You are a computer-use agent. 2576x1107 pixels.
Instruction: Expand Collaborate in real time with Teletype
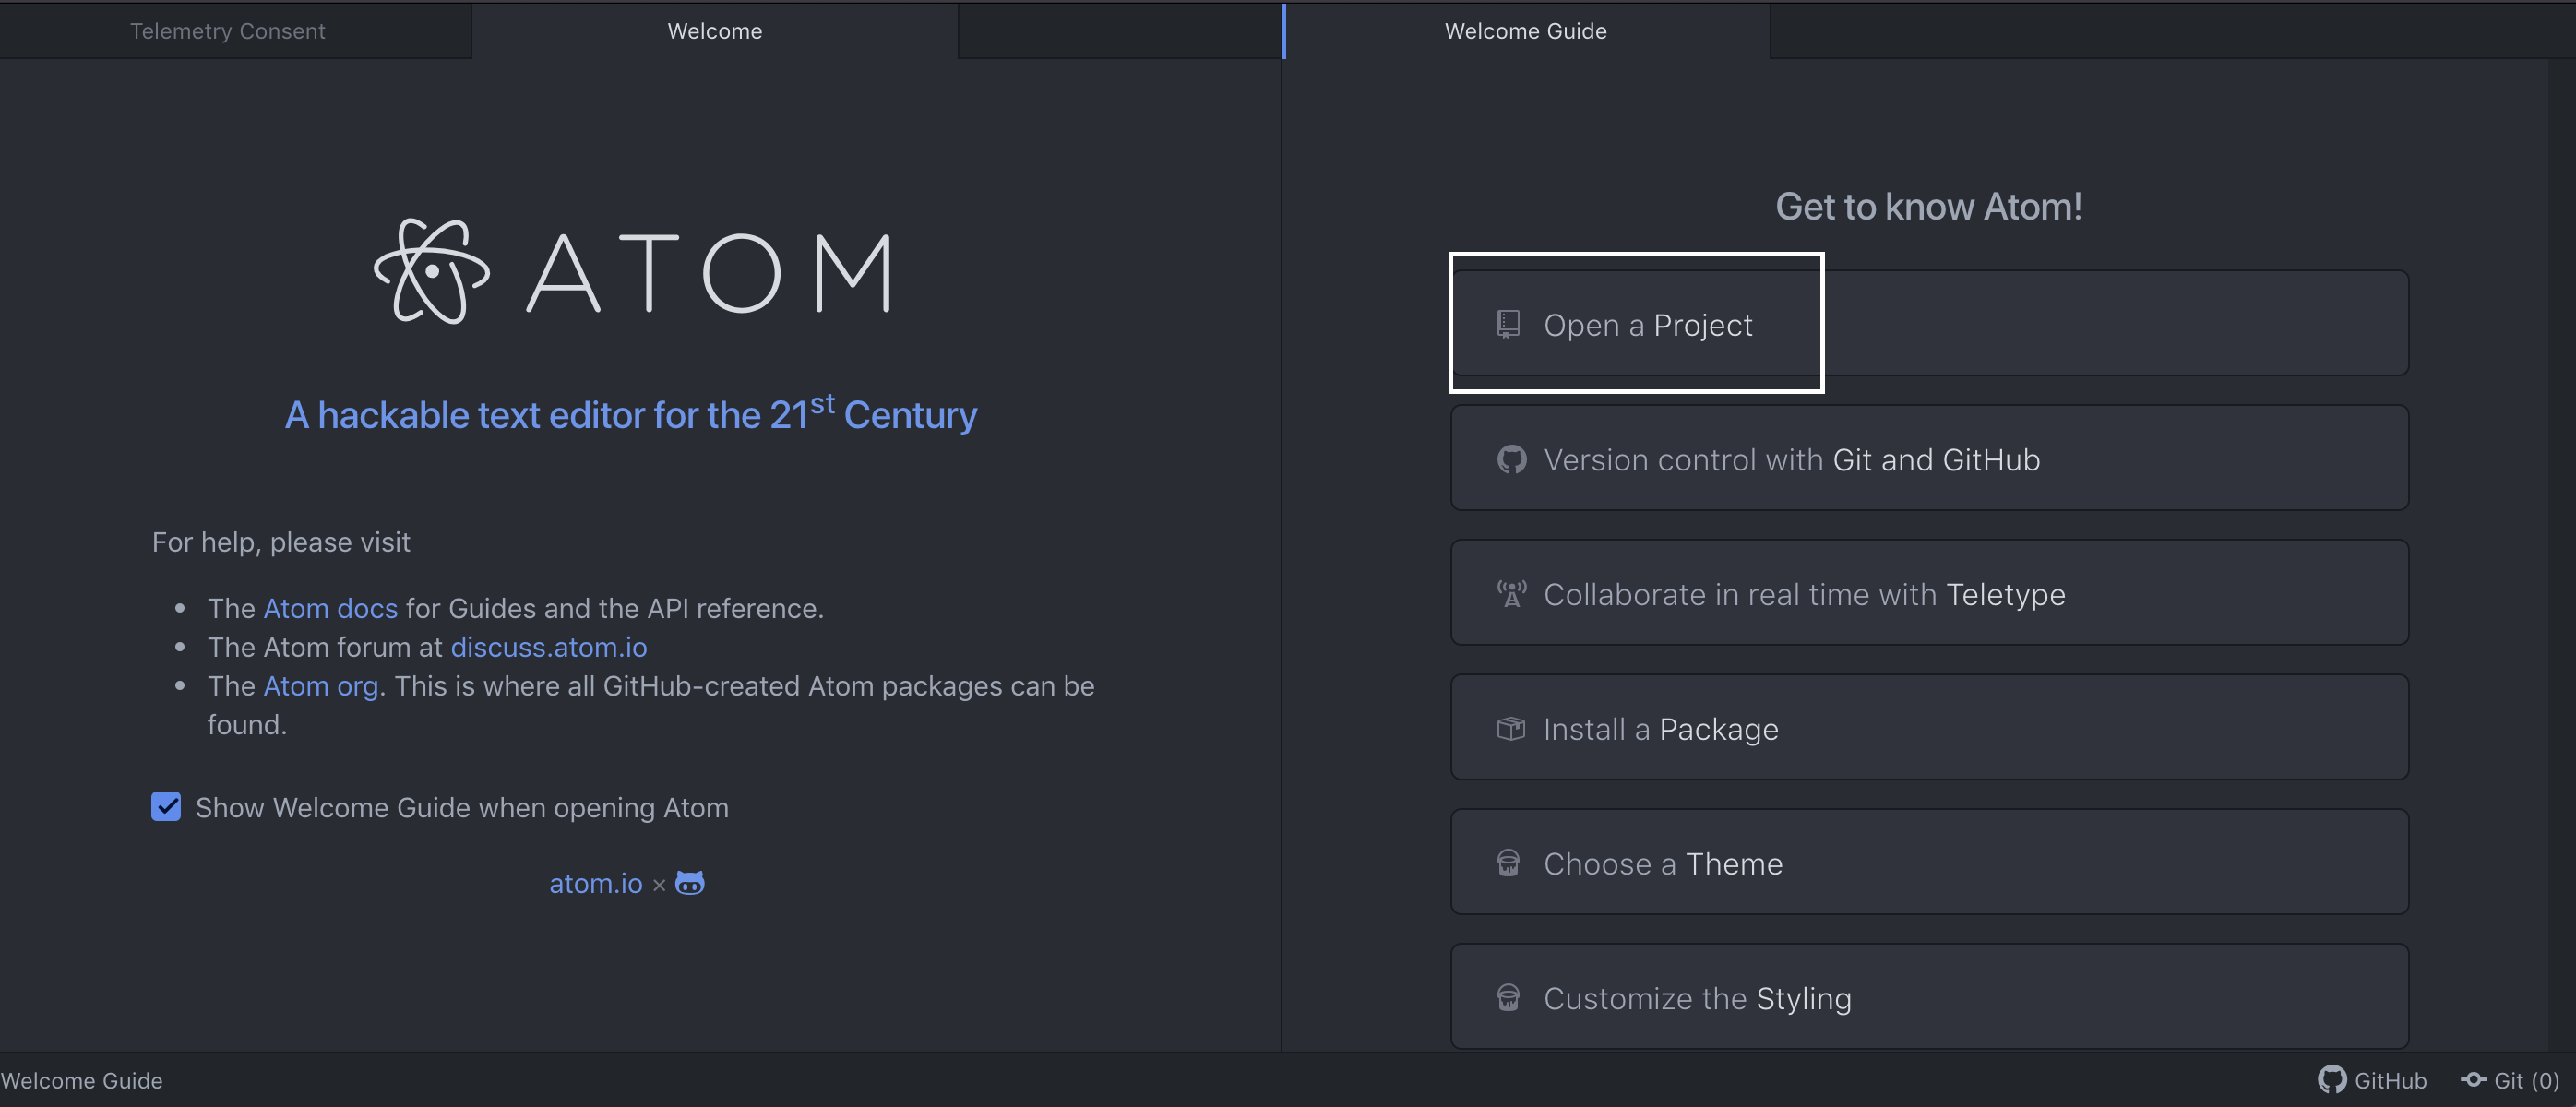click(1929, 593)
